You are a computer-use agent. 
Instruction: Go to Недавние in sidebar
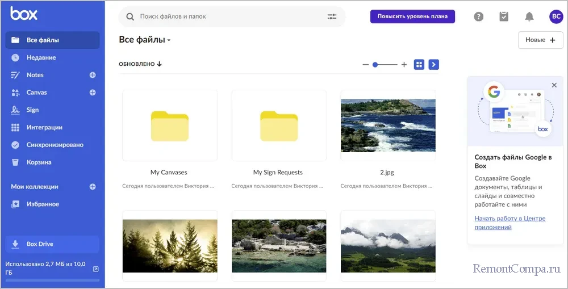pyautogui.click(x=41, y=57)
